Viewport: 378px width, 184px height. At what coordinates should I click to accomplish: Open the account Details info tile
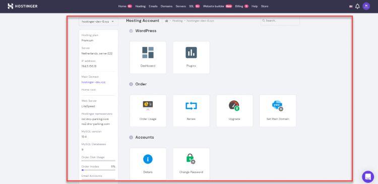tap(148, 164)
